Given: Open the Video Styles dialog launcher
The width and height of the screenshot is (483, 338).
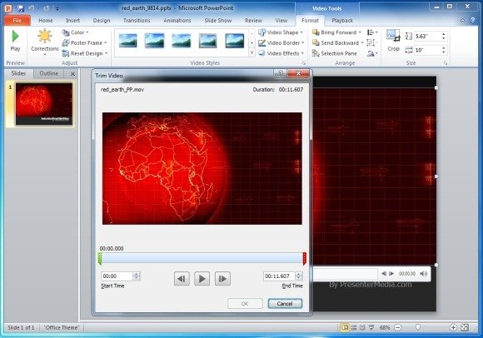Looking at the screenshot, I should (x=304, y=63).
